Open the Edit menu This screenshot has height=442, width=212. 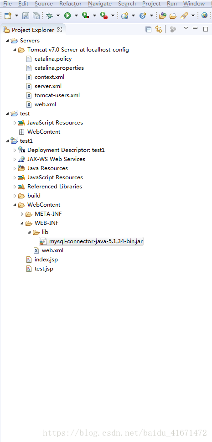click(23, 4)
